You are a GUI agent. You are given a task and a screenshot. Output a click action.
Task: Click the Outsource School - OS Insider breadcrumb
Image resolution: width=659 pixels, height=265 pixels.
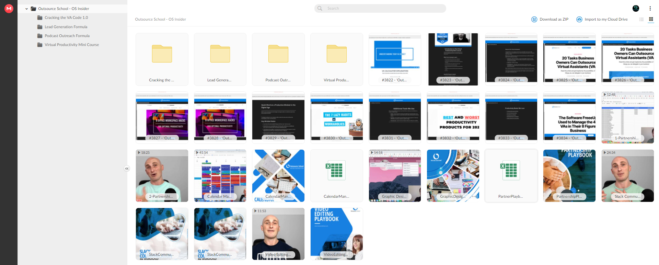(x=160, y=19)
